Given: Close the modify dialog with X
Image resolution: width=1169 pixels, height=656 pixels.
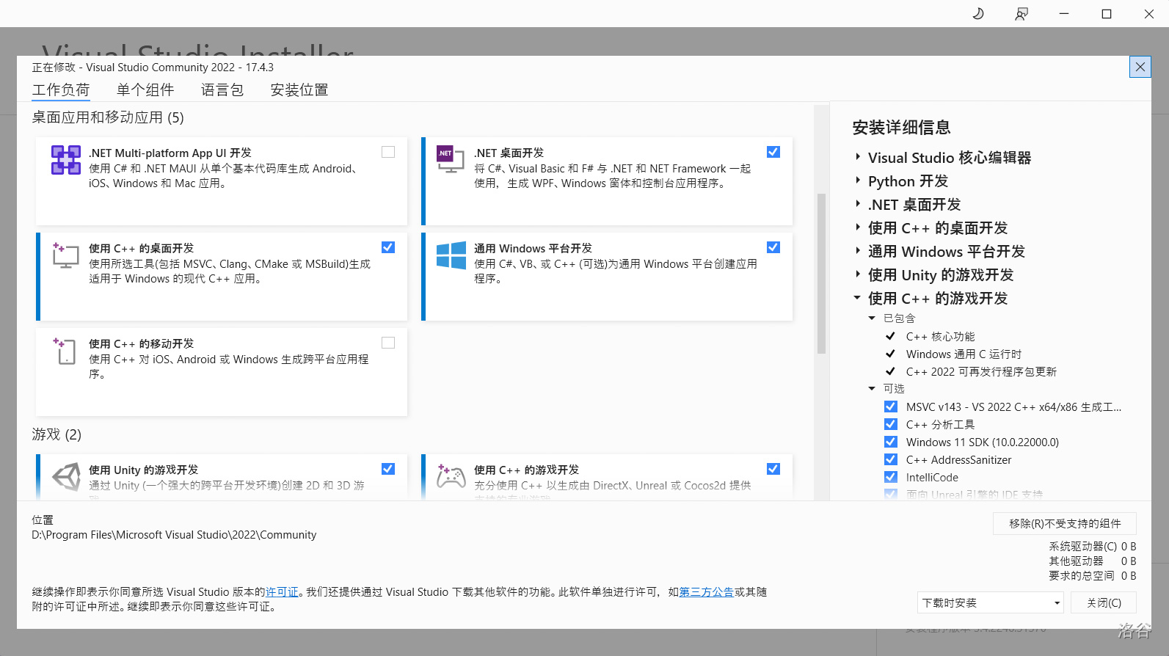Looking at the screenshot, I should click(1140, 67).
